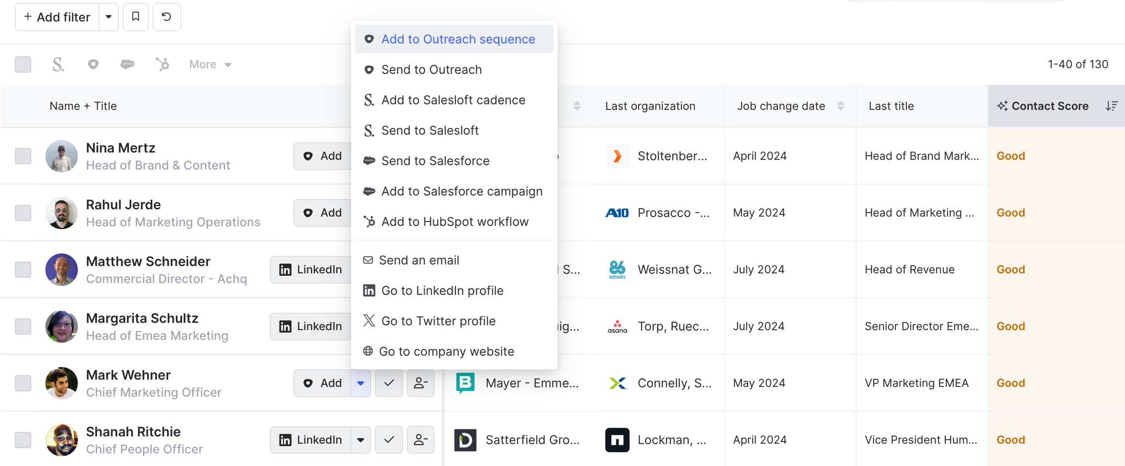
Task: Choose Add to Salesforce campaign
Action: pos(454,191)
